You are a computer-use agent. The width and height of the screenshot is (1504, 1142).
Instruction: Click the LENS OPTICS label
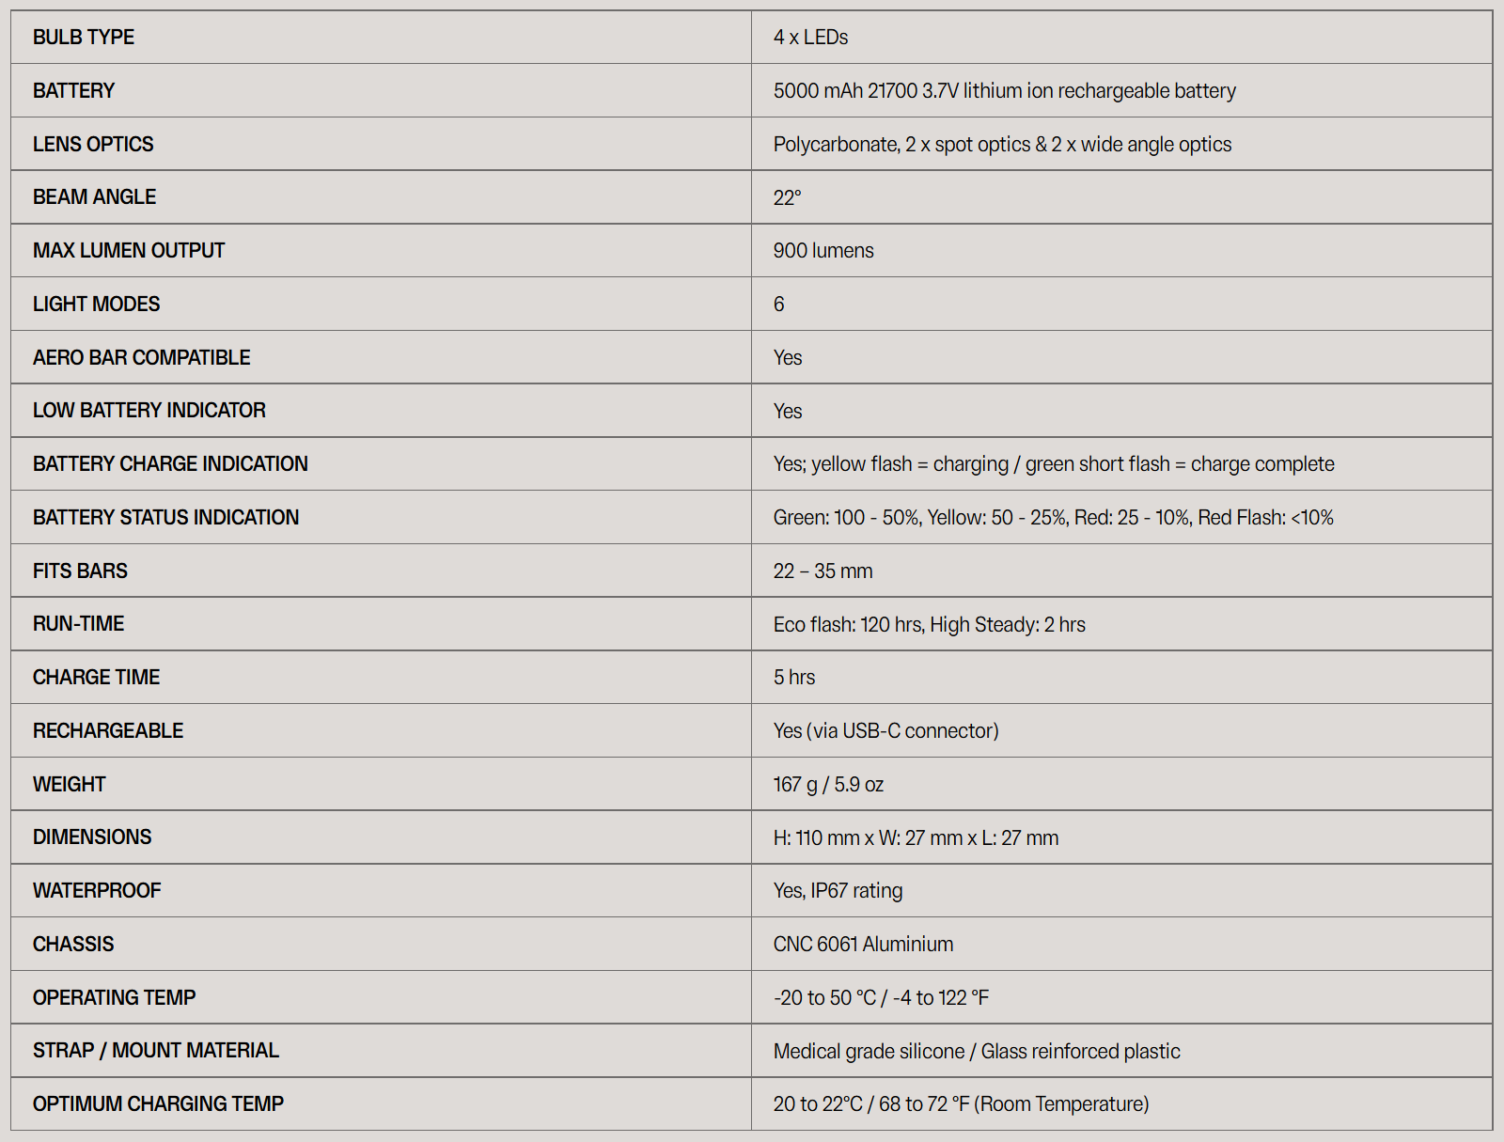[x=93, y=144]
